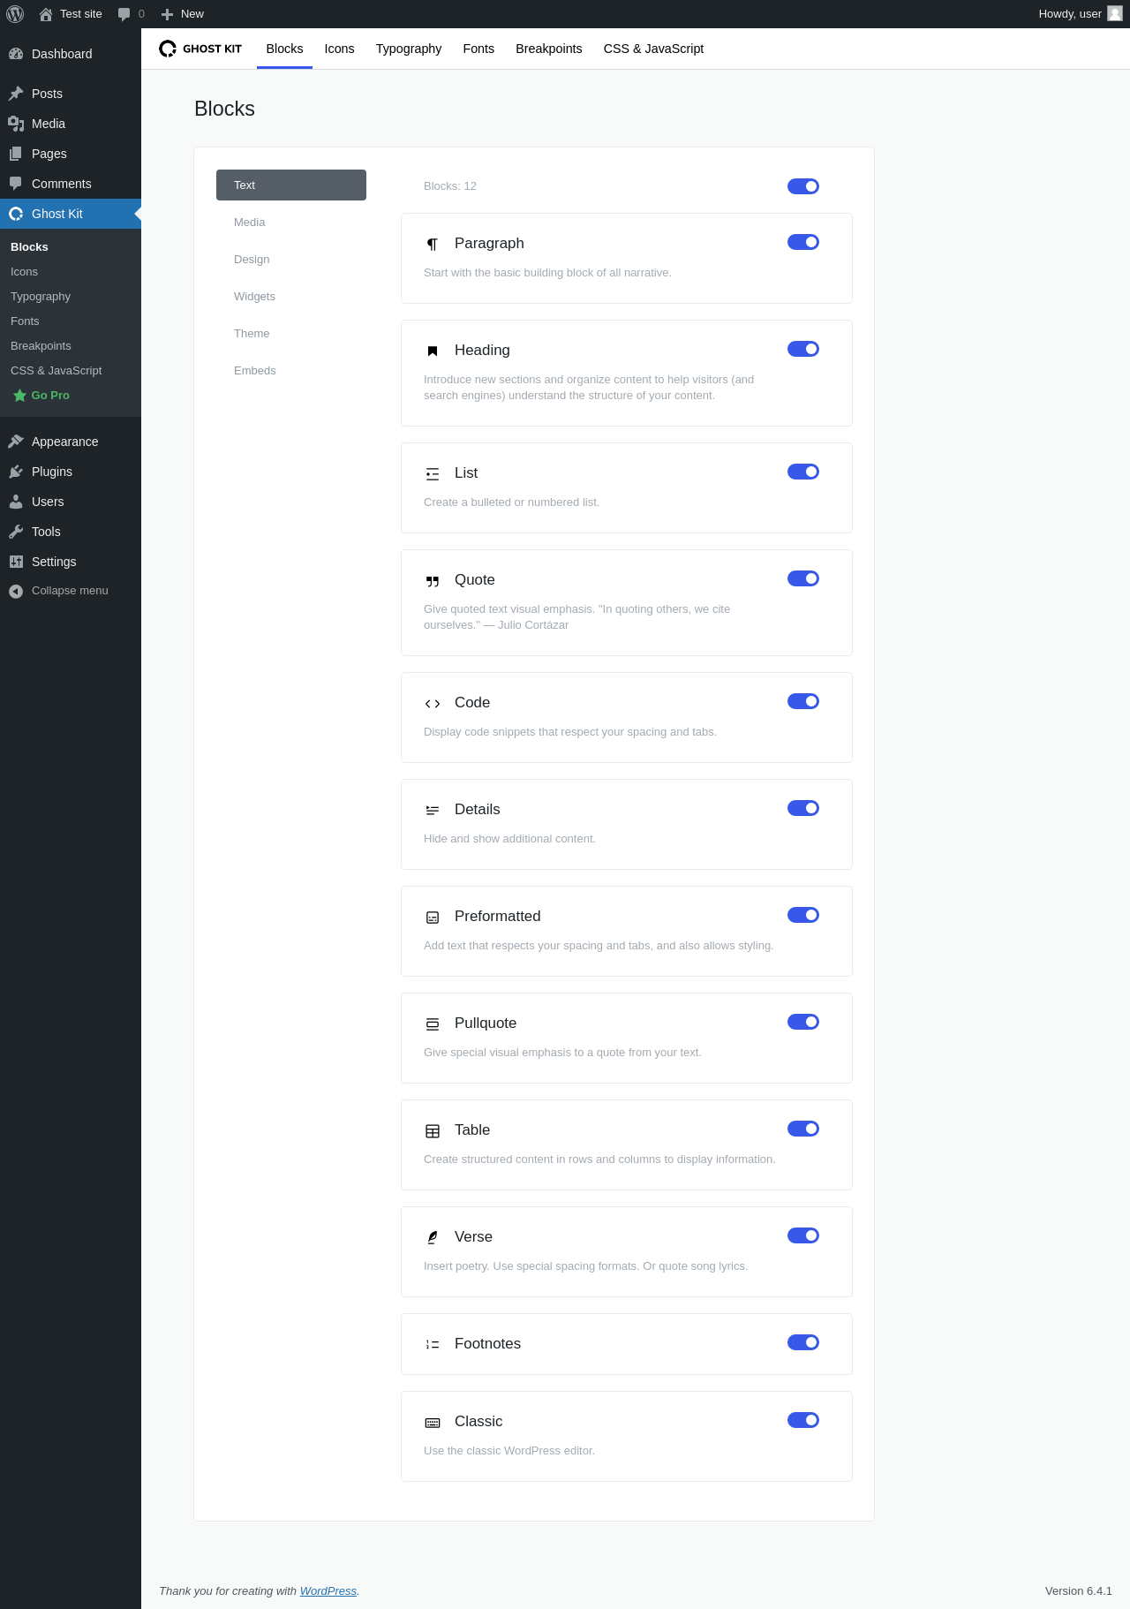This screenshot has height=1609, width=1130.
Task: Click the Quote block quotation icon
Action: click(433, 580)
